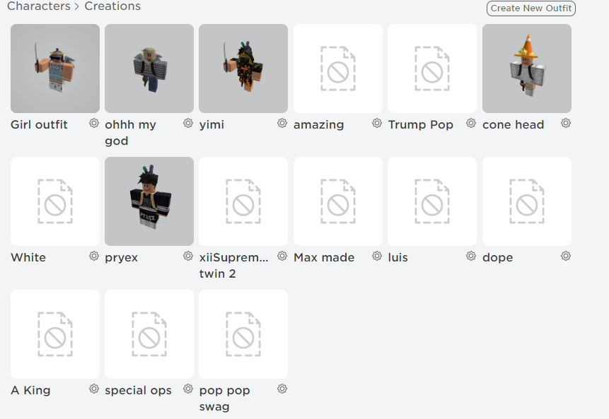Select the Creations breadcrumb item
The image size is (609, 419).
[x=112, y=6]
